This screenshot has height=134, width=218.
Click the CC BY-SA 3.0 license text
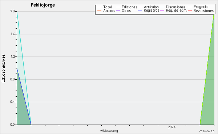[207, 131]
